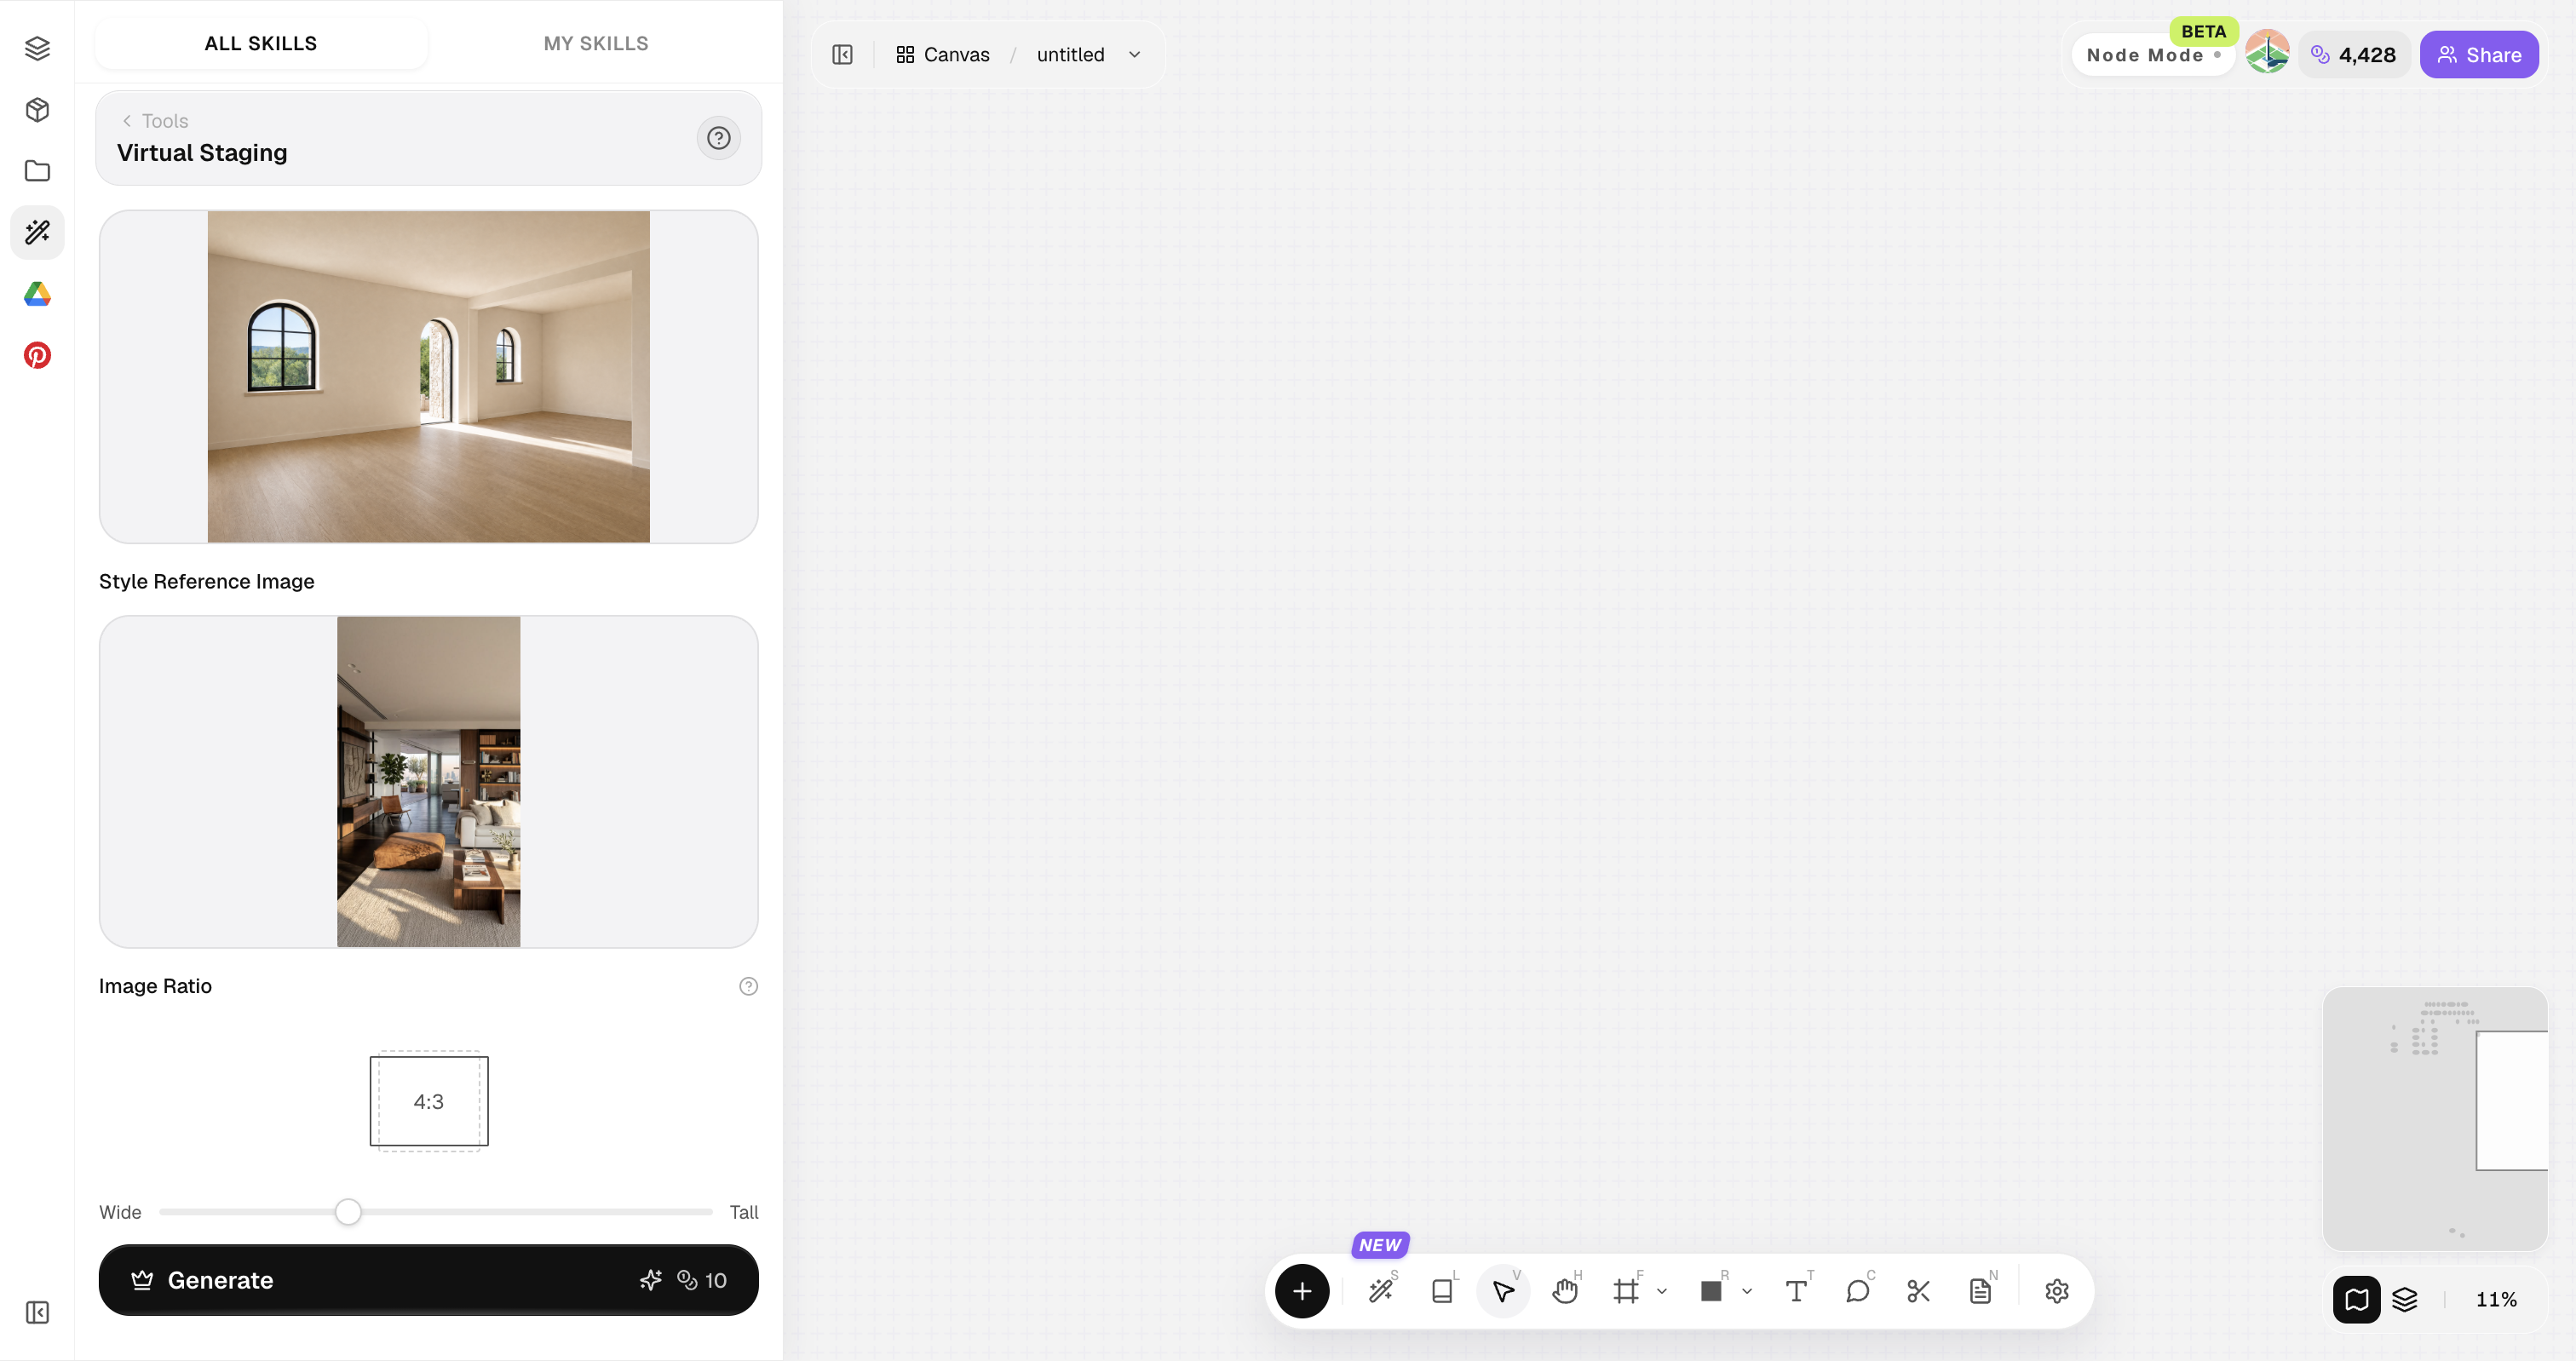The width and height of the screenshot is (2576, 1361).
Task: Click the 4:3 ratio preview box
Action: 428,1101
